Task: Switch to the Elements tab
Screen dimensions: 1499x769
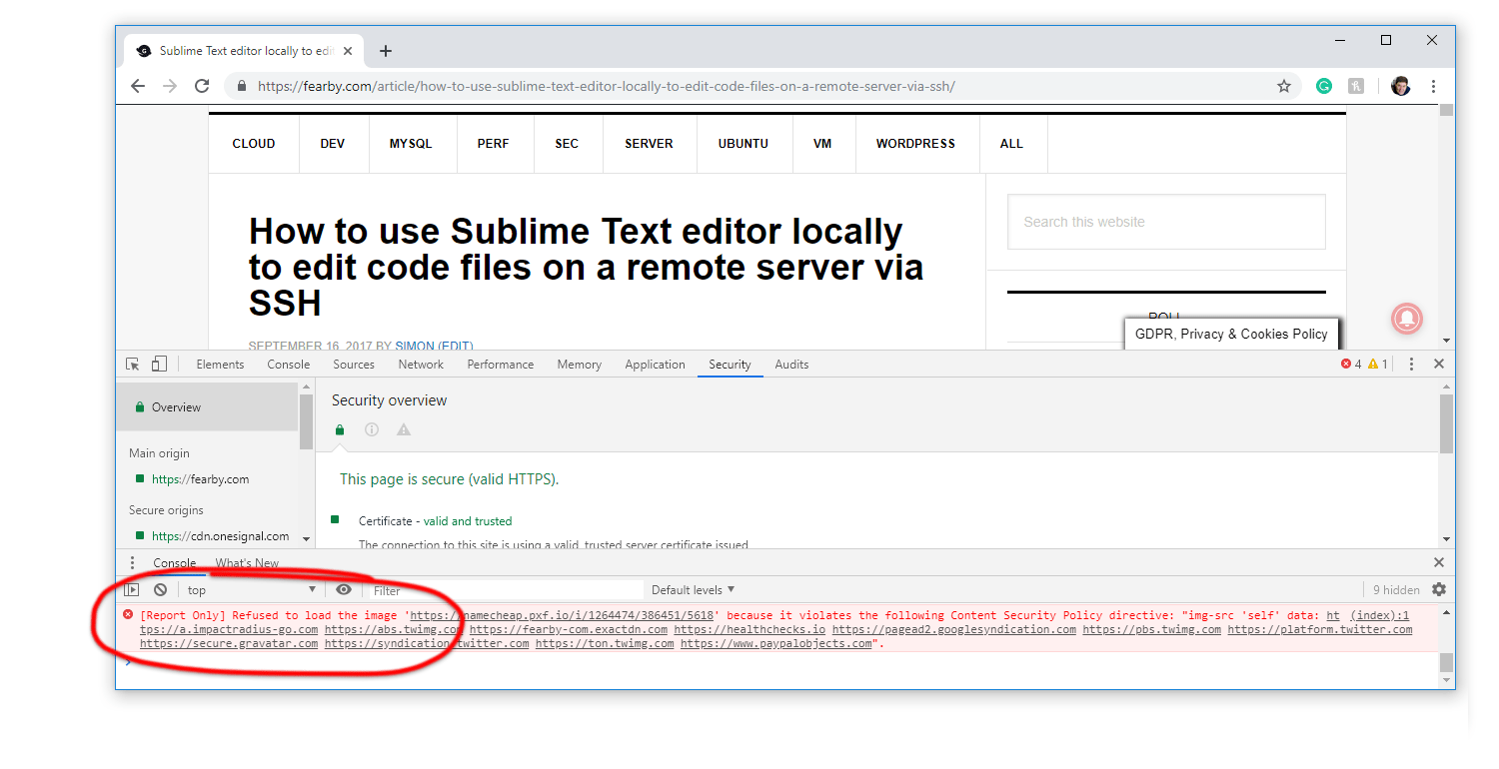Action: click(x=220, y=365)
